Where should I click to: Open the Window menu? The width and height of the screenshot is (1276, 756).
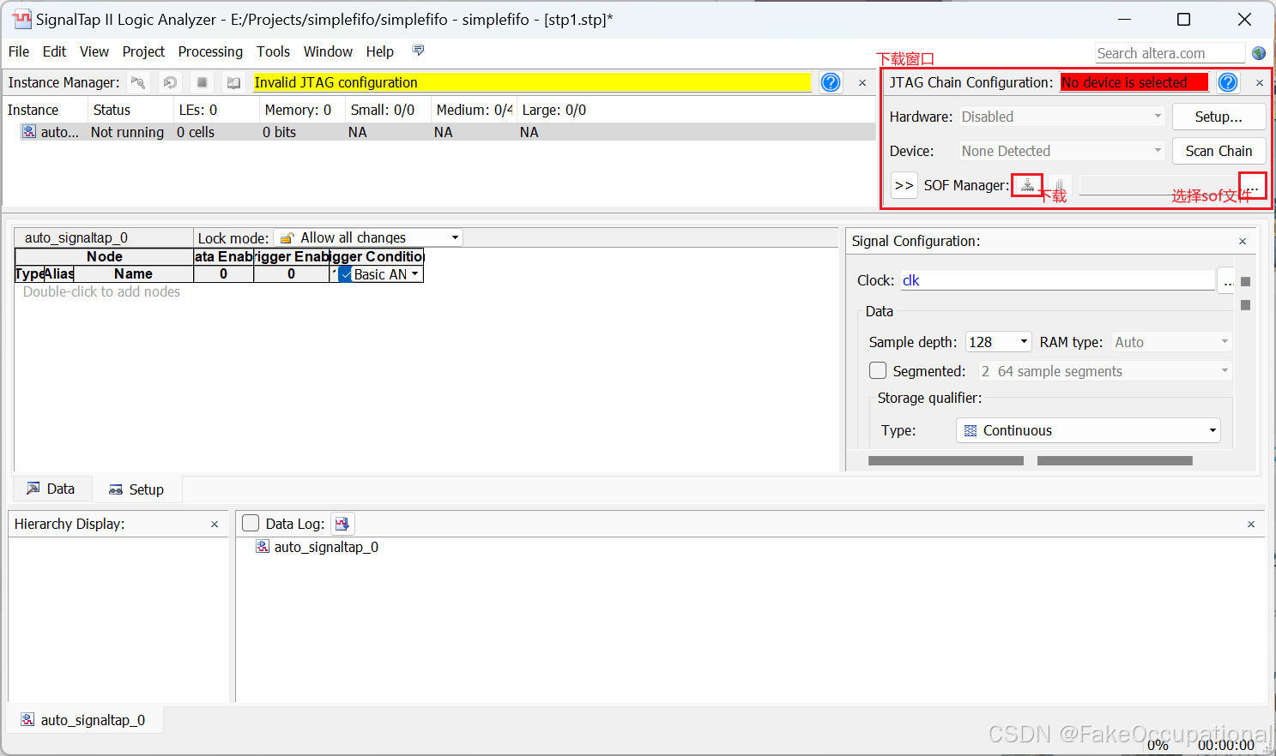tap(328, 51)
